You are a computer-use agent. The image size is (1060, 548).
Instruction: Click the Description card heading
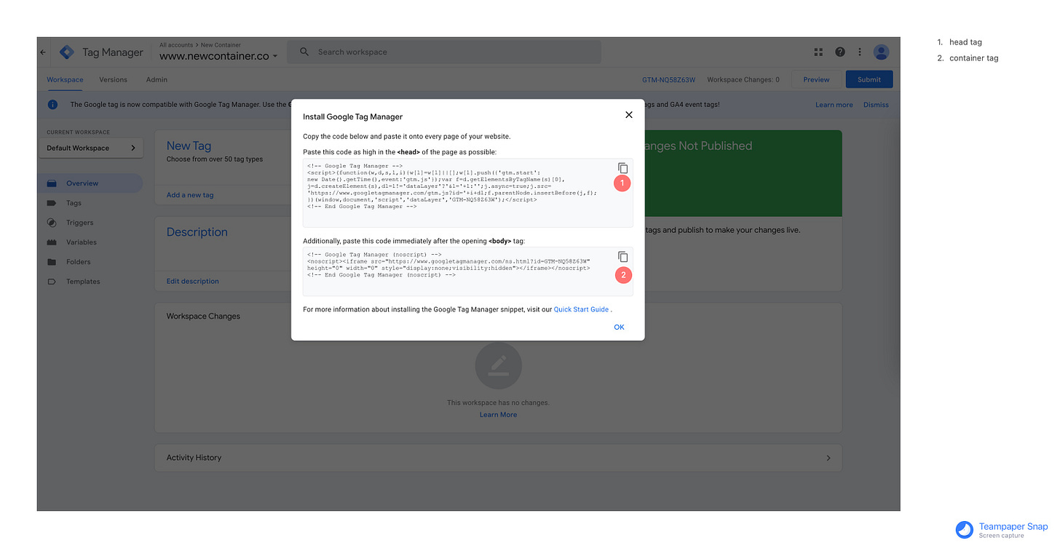coord(197,232)
